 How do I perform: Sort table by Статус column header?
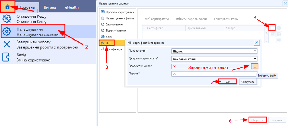pyautogui.click(x=244, y=28)
